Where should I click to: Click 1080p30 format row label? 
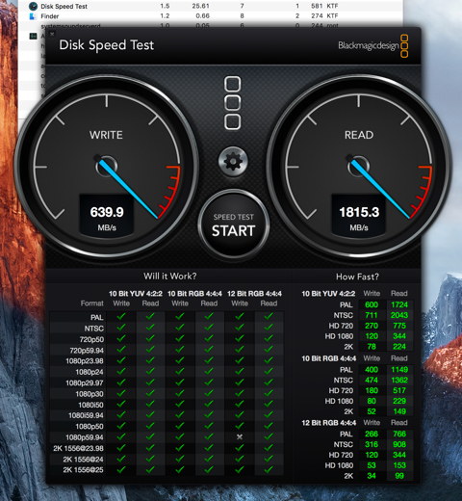coord(90,394)
